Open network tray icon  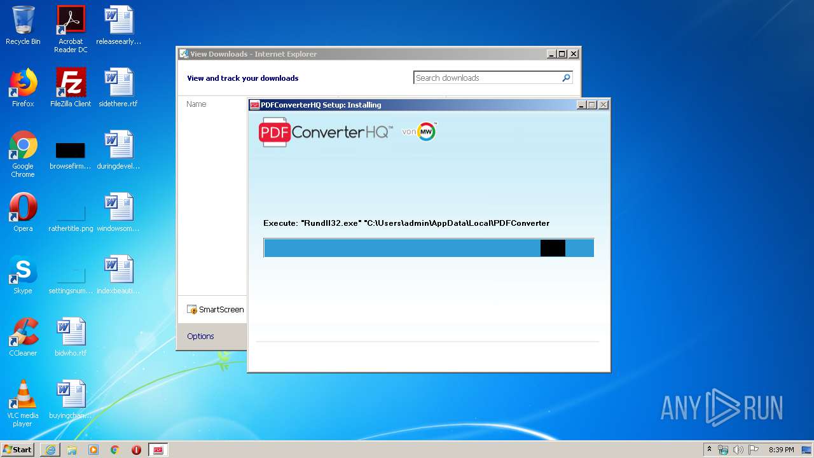tap(723, 450)
